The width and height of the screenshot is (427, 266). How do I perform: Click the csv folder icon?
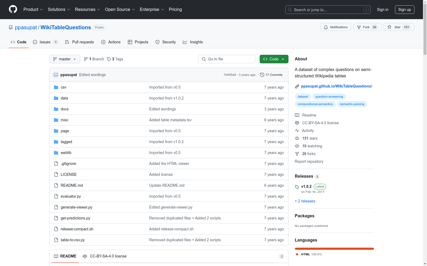pos(56,87)
